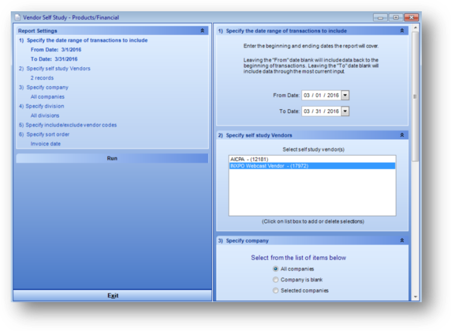The image size is (451, 331).
Task: Close the Vendor Self Study window
Action: [411, 18]
